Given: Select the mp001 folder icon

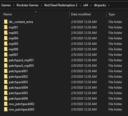Looking at the screenshot, I should tap(6, 27).
